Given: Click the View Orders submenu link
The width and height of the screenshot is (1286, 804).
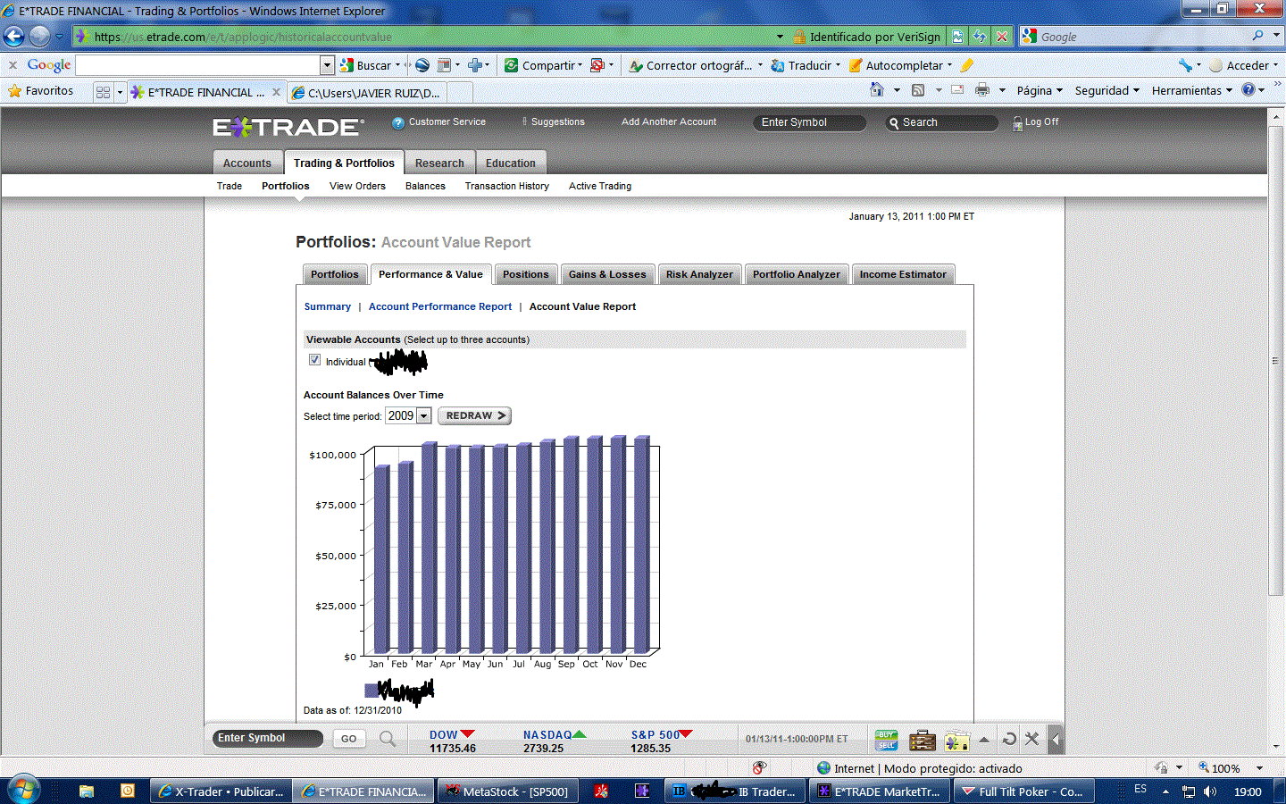Looking at the screenshot, I should [x=357, y=186].
